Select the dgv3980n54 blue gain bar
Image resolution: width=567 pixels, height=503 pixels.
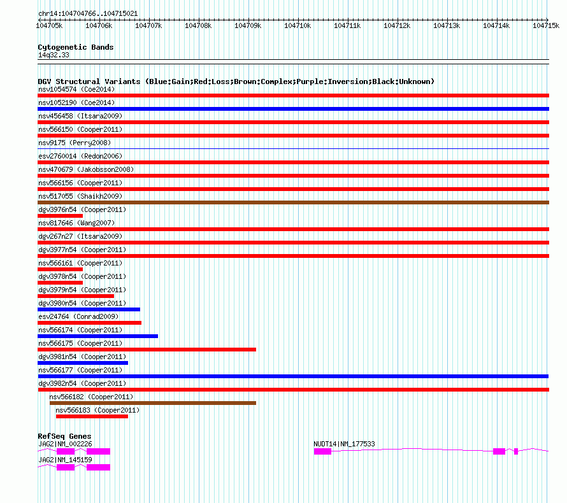point(89,309)
